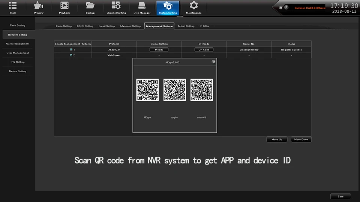Viewport: 360px width, 202px height.
Task: Click the AEeye QR code image
Action: [147, 90]
